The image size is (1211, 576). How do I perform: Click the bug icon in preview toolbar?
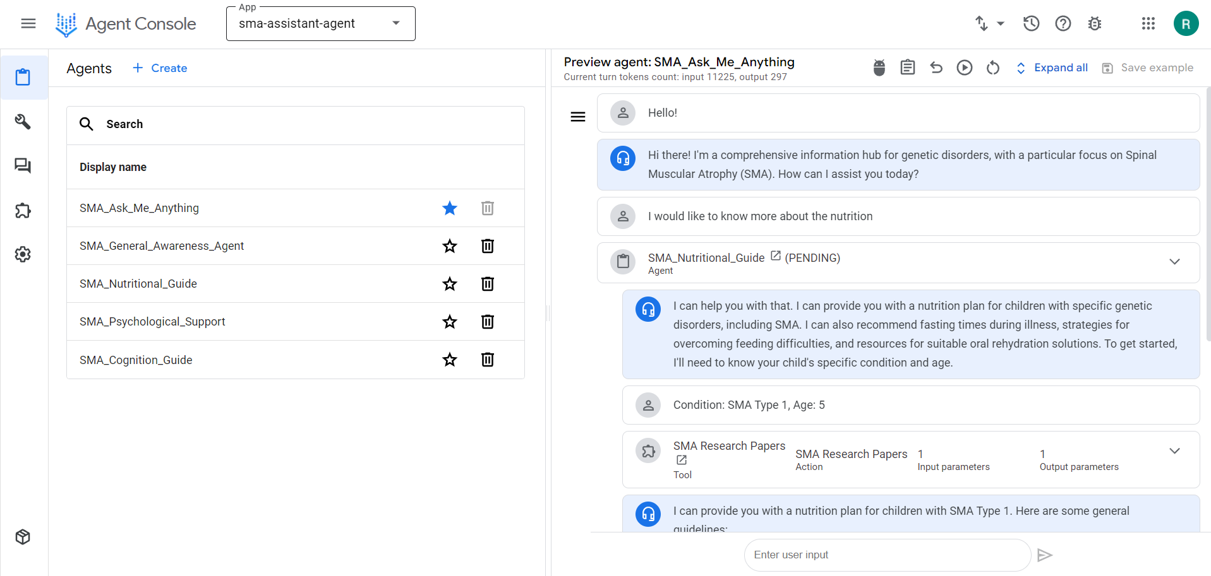coord(879,68)
